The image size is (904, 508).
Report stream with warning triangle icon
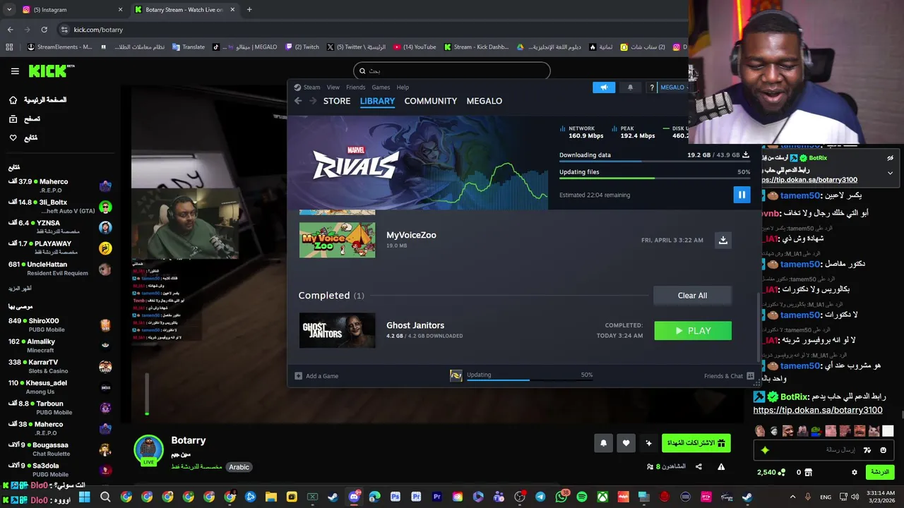click(x=721, y=466)
